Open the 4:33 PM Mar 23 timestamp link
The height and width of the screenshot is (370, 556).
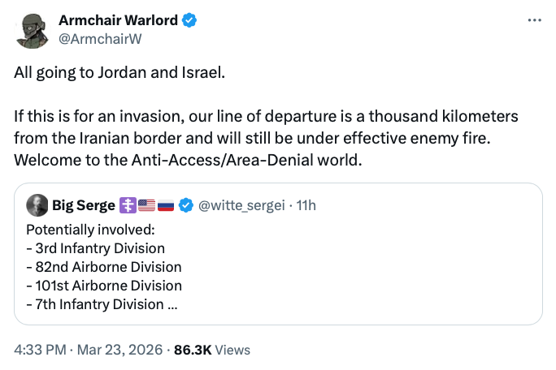[x=87, y=350]
